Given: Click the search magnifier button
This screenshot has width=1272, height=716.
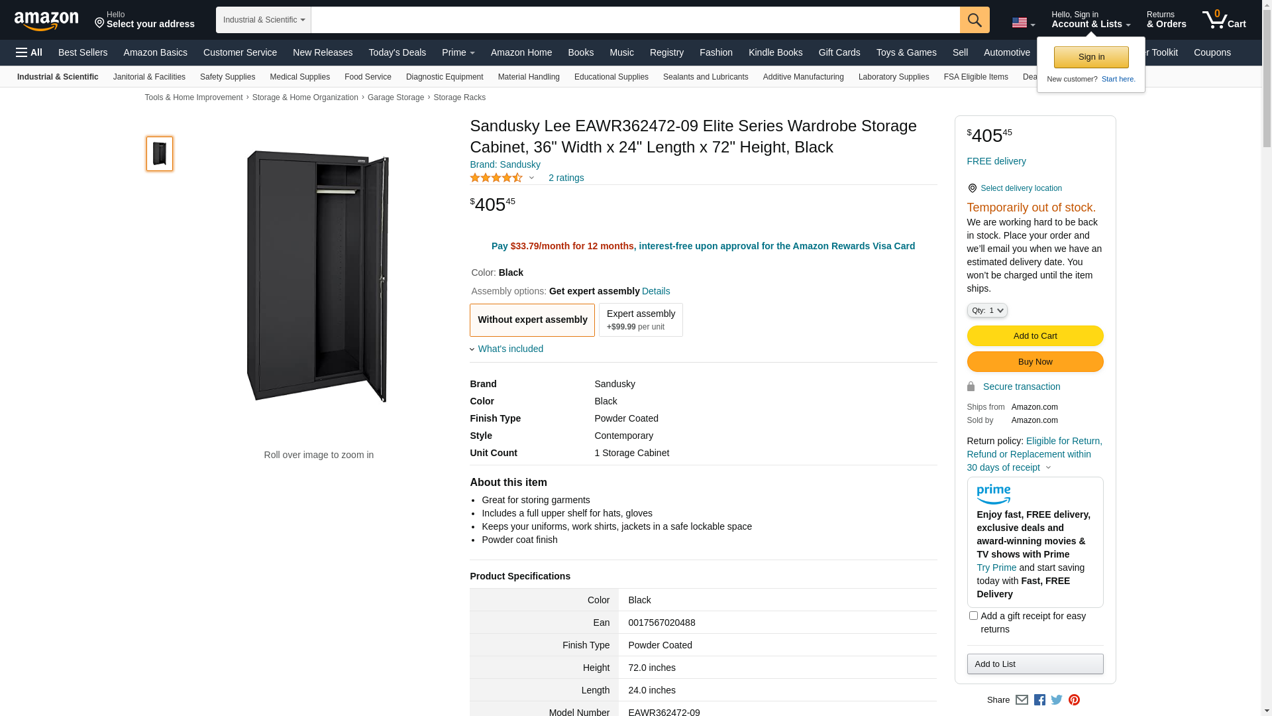Looking at the screenshot, I should [974, 20].
